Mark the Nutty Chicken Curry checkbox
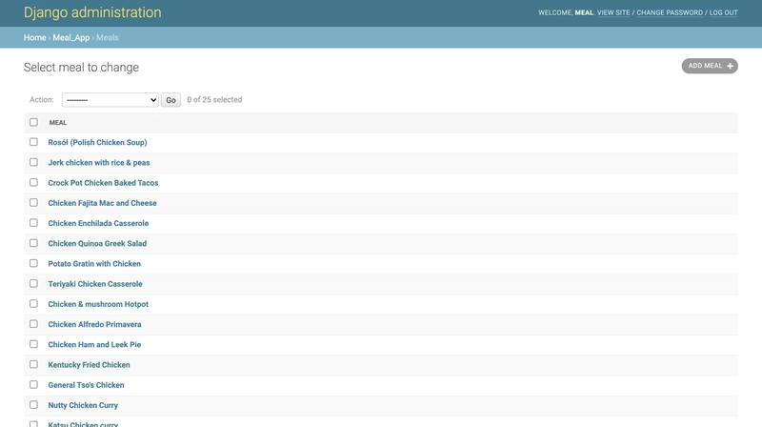 pos(33,405)
